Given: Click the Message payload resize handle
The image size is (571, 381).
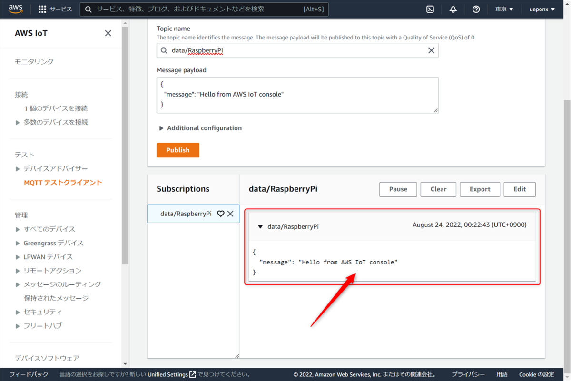Looking at the screenshot, I should pos(436,110).
